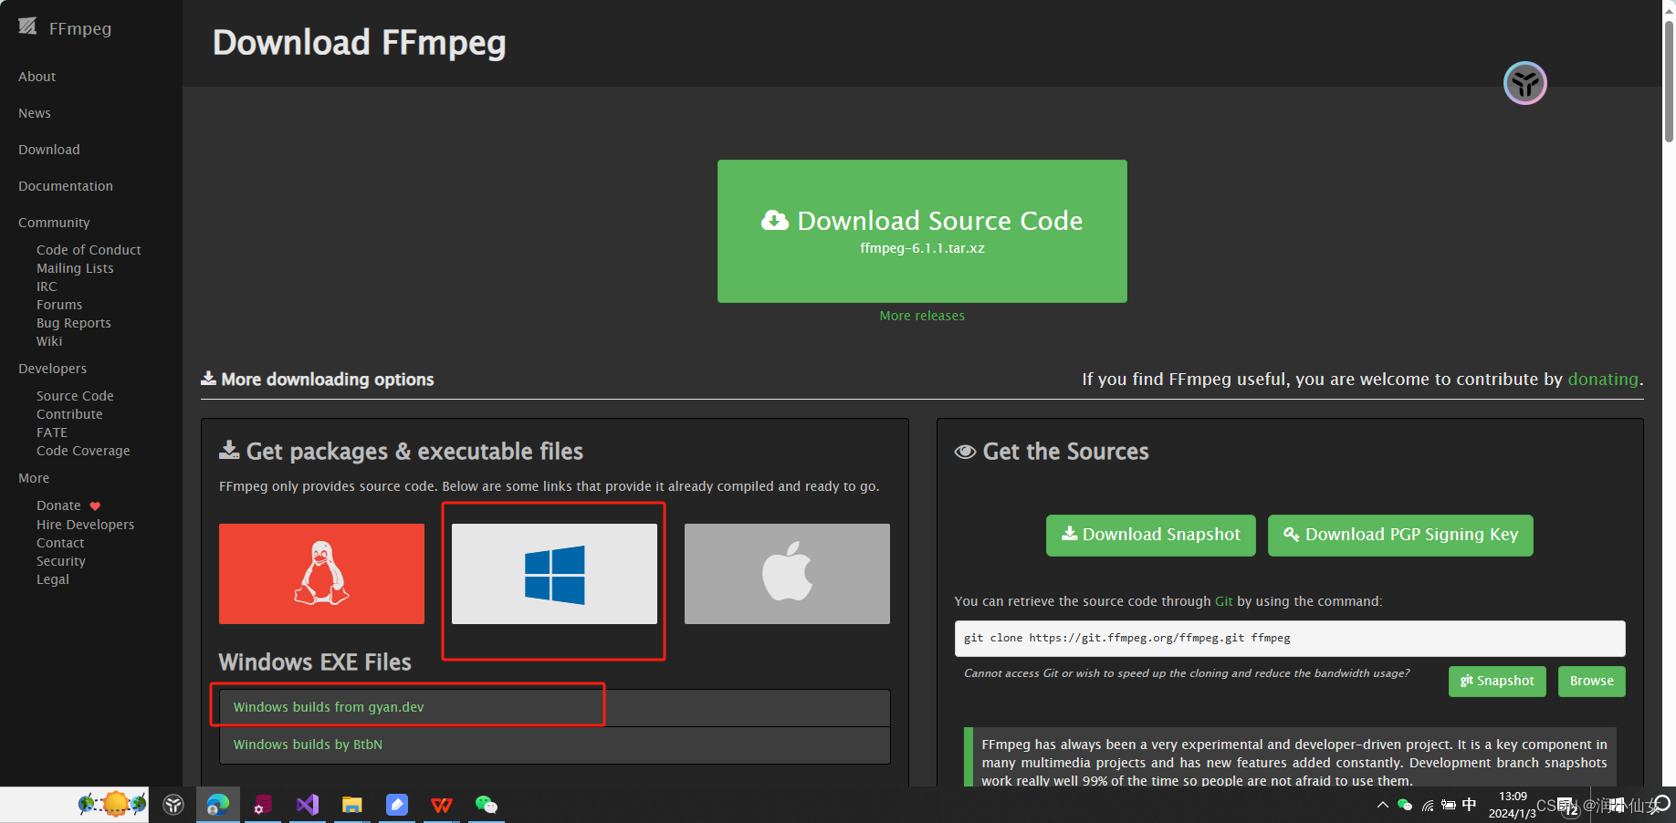Select the Windows logo packages tile
1676x823 pixels.
554,574
